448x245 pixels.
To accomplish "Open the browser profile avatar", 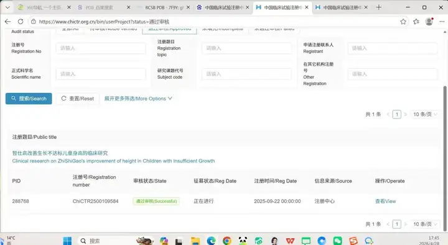I will tap(429, 21).
